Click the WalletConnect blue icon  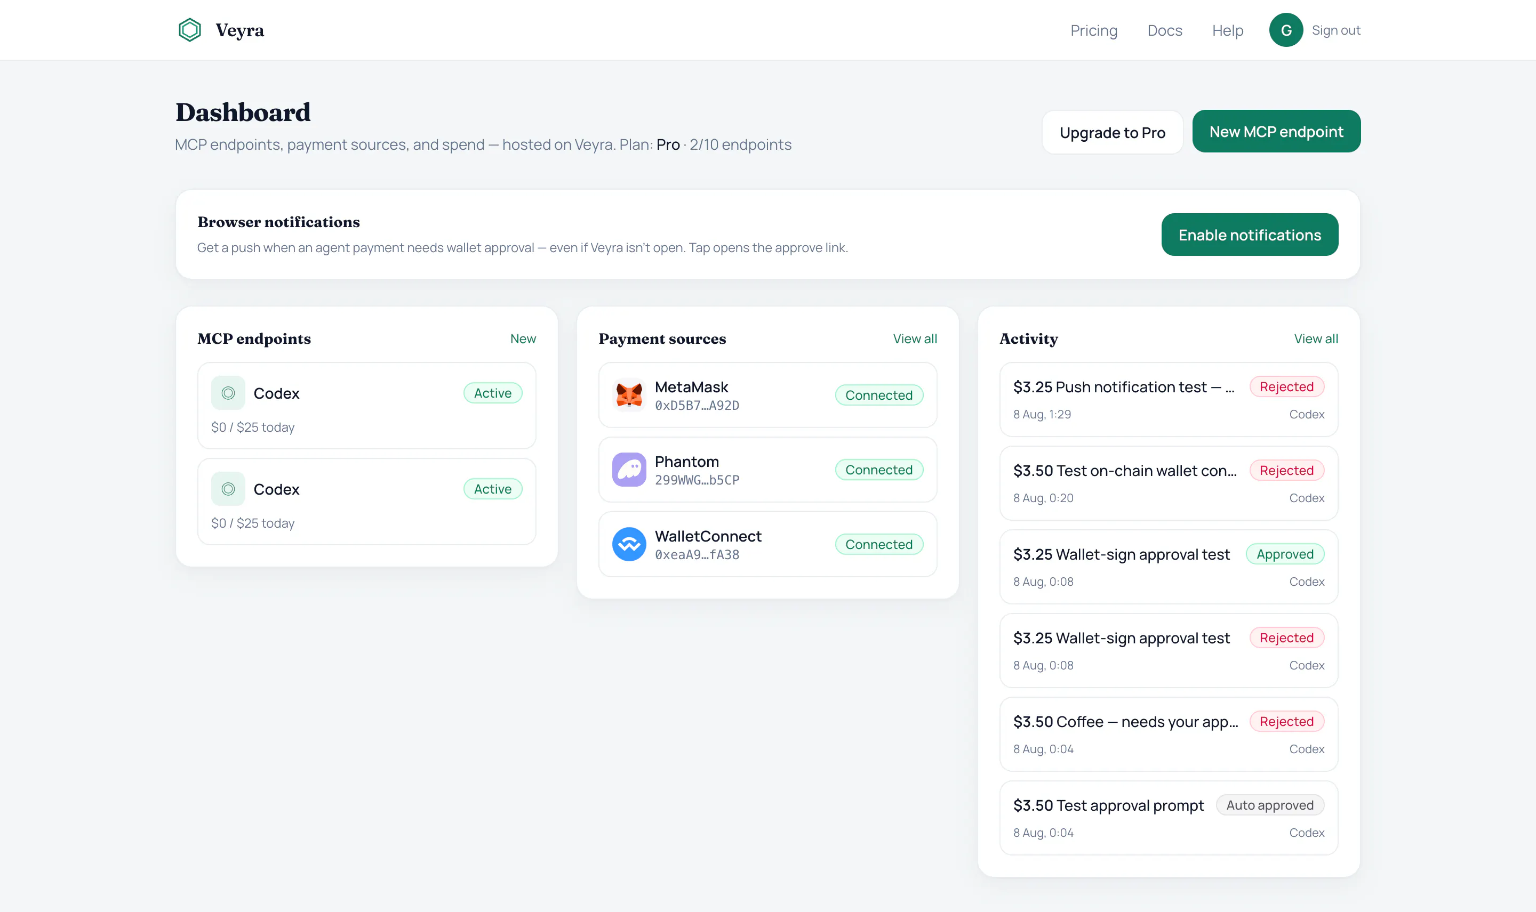(629, 544)
